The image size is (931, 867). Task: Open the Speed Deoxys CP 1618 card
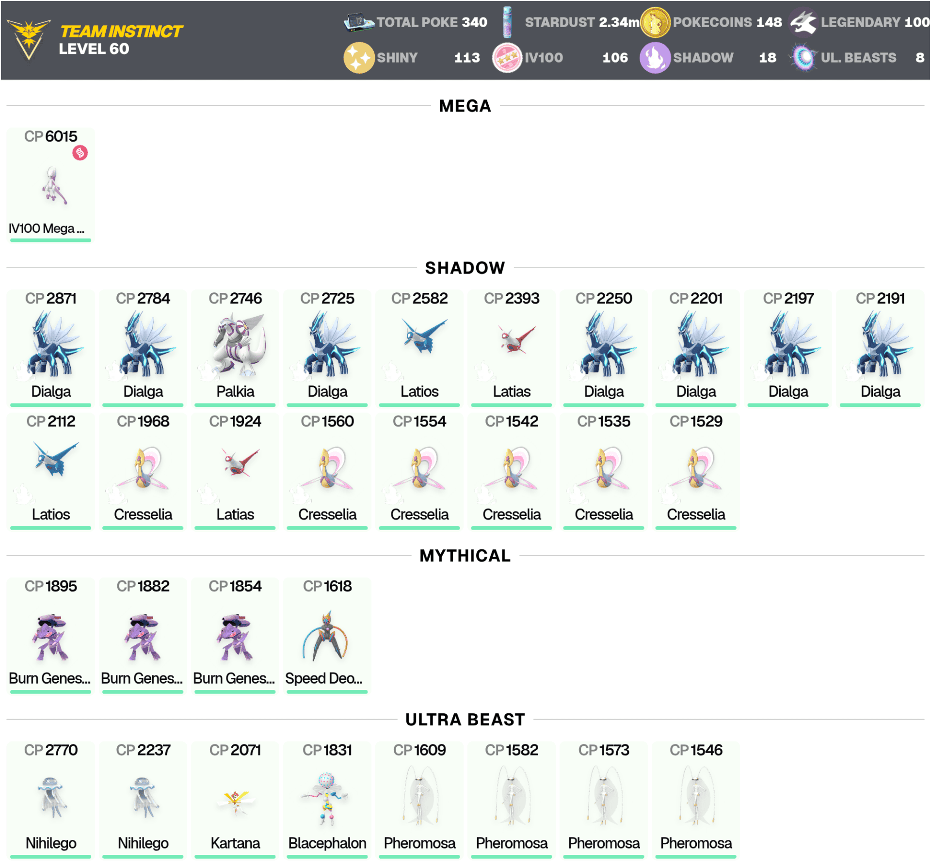pyautogui.click(x=327, y=636)
